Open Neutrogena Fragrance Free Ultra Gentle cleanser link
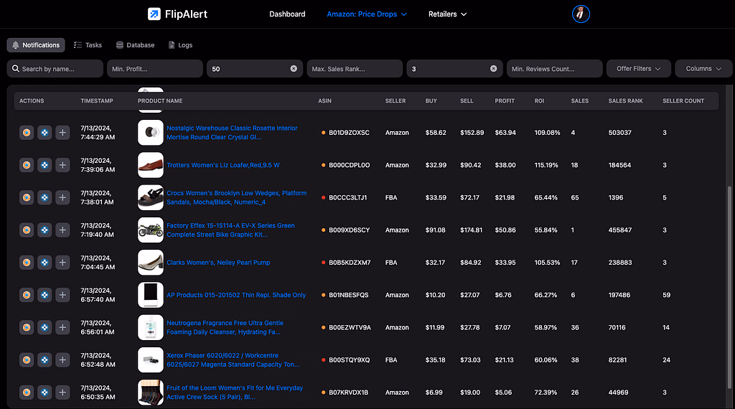 point(225,327)
